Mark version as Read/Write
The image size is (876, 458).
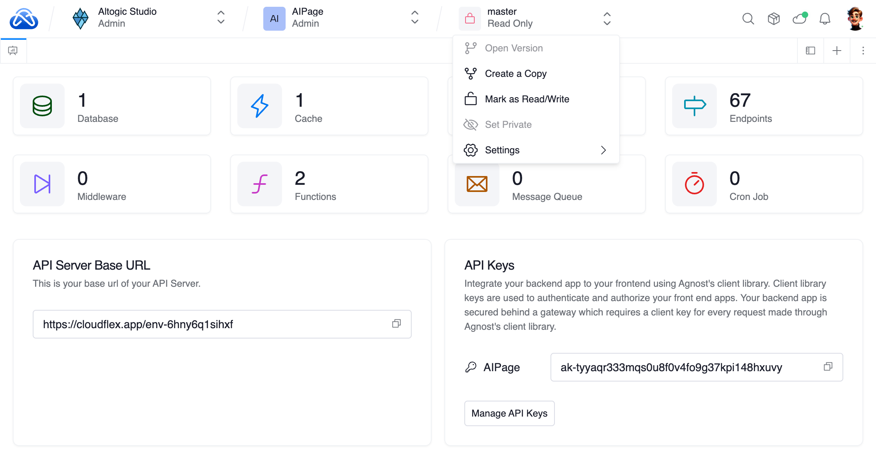(x=527, y=99)
